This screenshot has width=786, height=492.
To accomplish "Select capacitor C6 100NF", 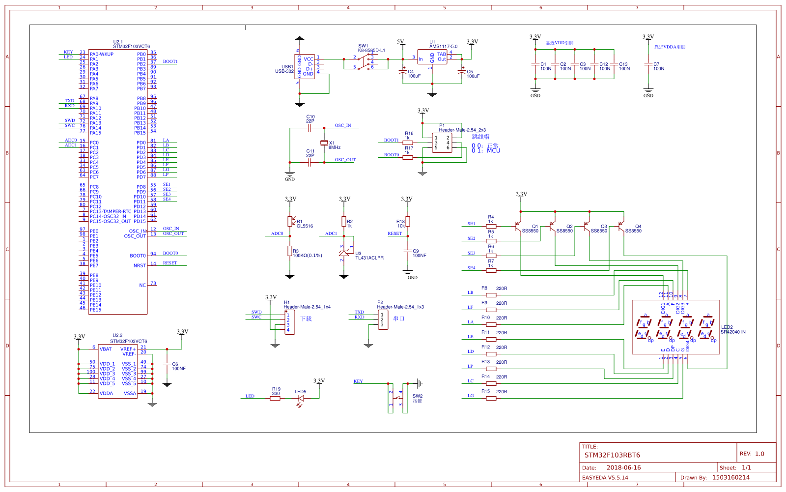I will tap(167, 364).
